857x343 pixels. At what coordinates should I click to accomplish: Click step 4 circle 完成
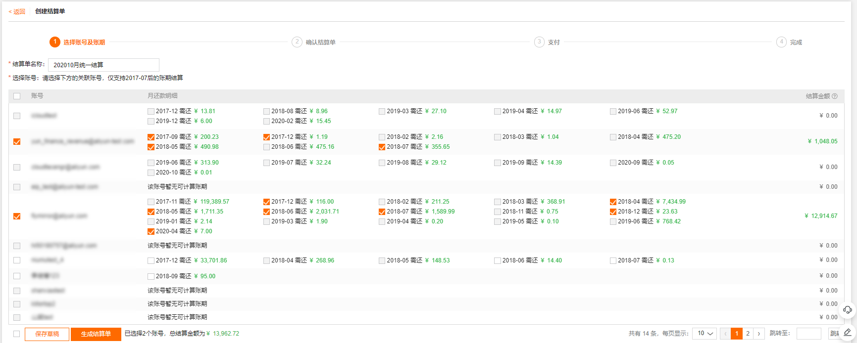781,42
